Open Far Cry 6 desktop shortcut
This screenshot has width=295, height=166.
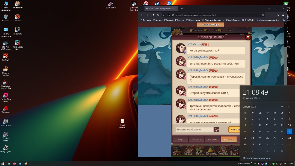coord(6,57)
